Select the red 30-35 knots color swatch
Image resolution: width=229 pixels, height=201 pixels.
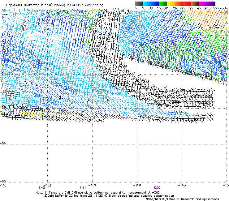(x=187, y=4)
